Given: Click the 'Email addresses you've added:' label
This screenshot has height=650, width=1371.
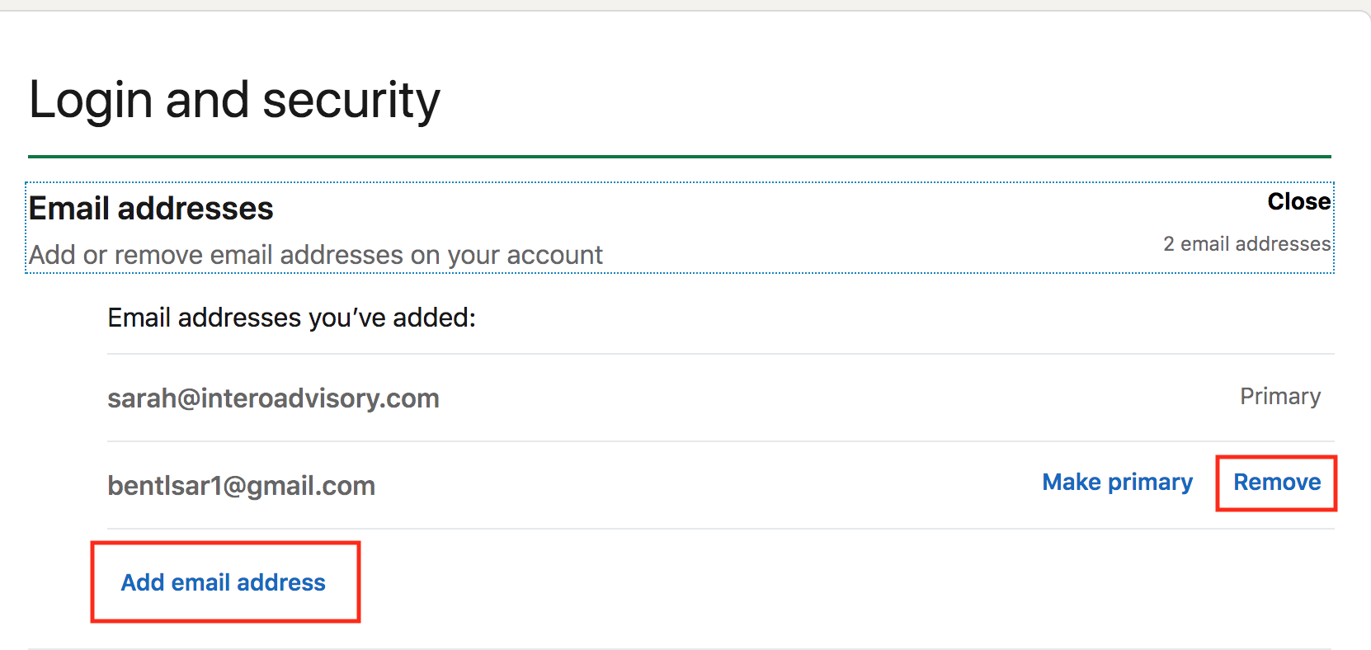Looking at the screenshot, I should [x=291, y=318].
